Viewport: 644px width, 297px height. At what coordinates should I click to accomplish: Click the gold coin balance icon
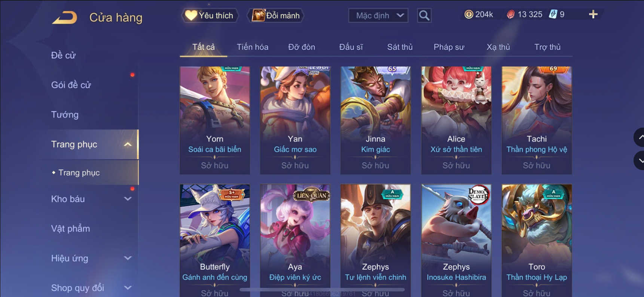468,15
